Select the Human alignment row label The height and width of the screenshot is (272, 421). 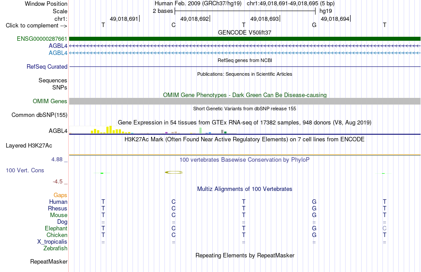pos(58,202)
